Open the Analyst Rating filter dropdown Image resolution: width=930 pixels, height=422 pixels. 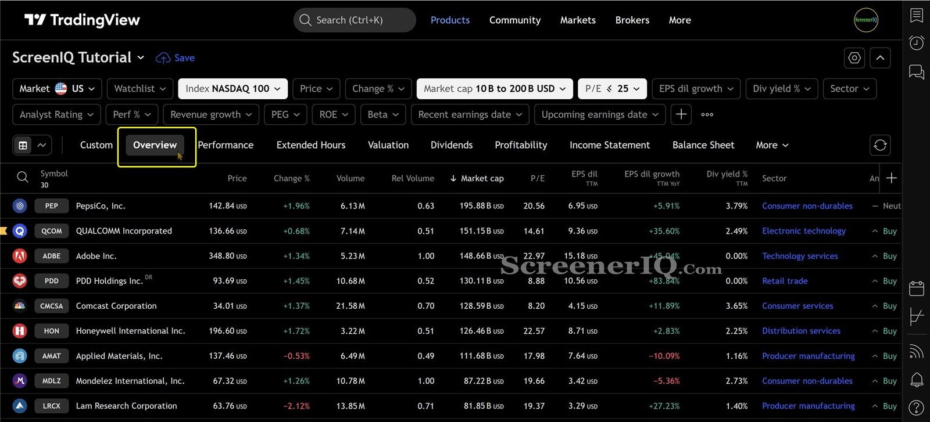[56, 114]
